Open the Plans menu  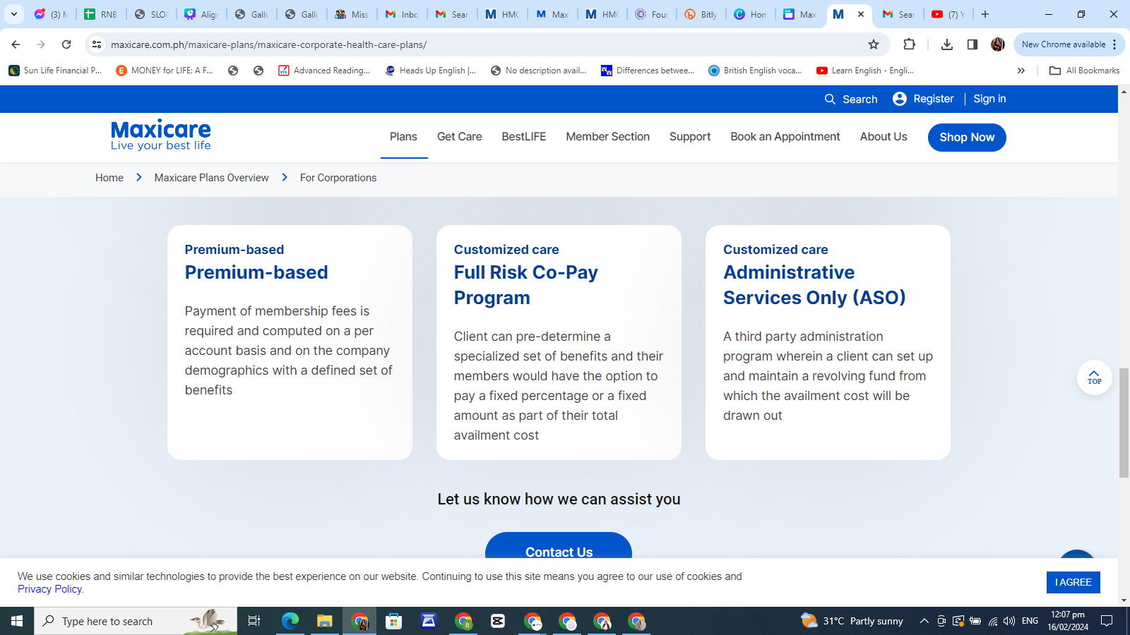[x=403, y=137]
